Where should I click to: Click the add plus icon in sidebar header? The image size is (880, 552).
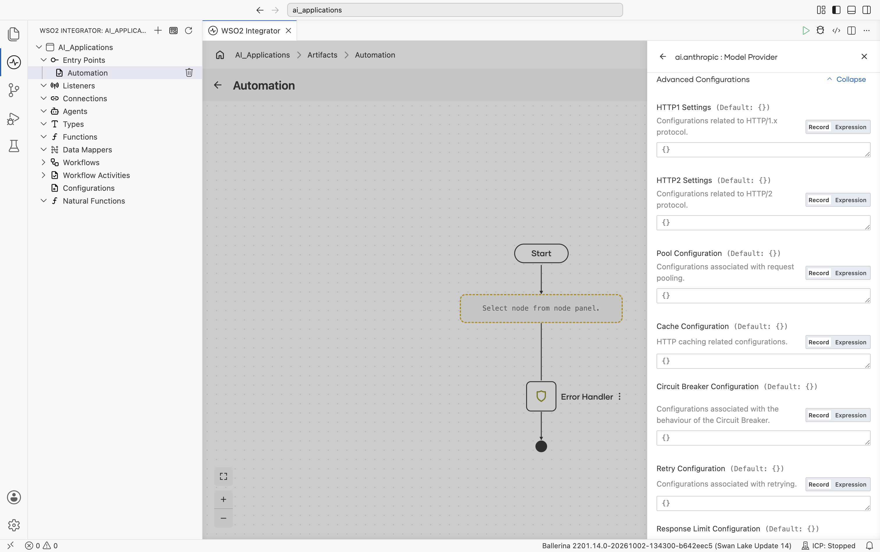tap(158, 30)
